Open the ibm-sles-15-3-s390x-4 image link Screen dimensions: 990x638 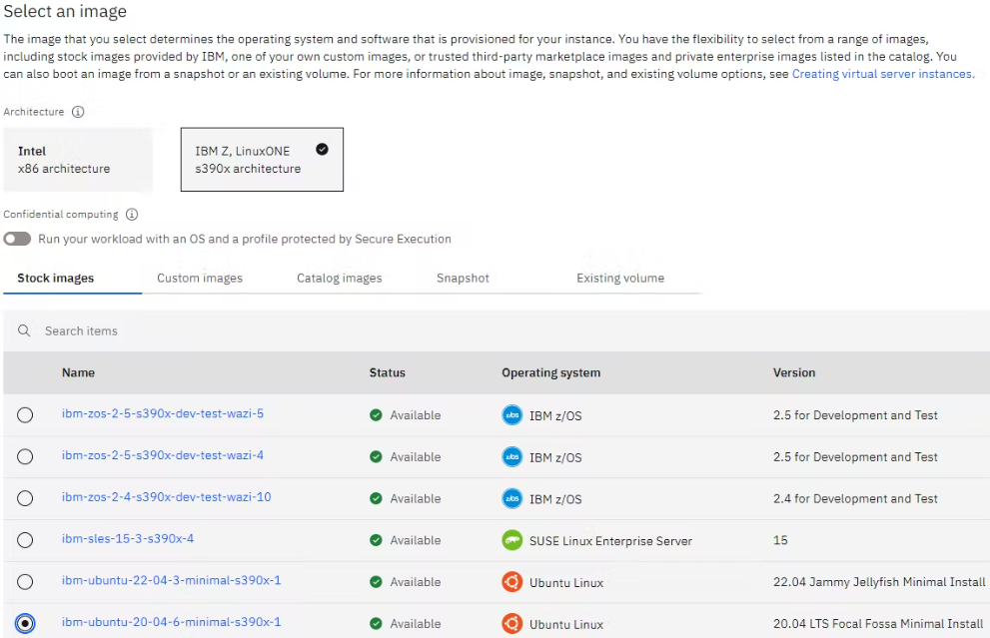[128, 539]
